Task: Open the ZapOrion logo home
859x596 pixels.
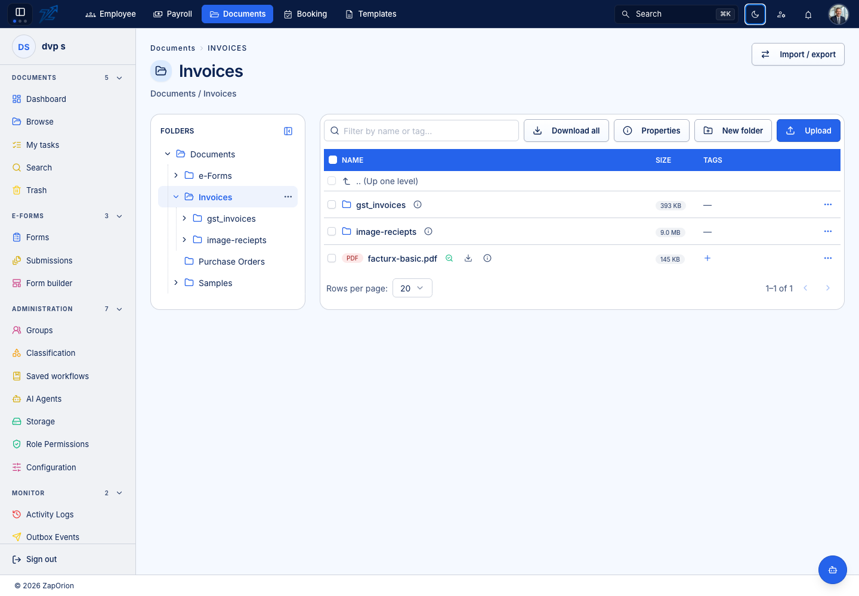Action: tap(49, 14)
